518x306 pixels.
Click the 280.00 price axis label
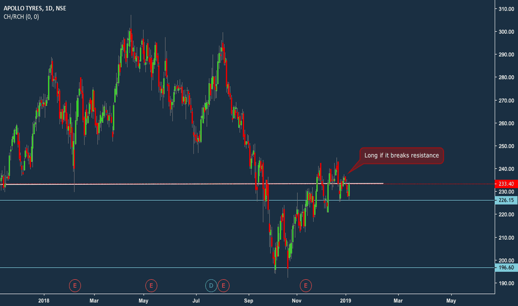point(506,77)
